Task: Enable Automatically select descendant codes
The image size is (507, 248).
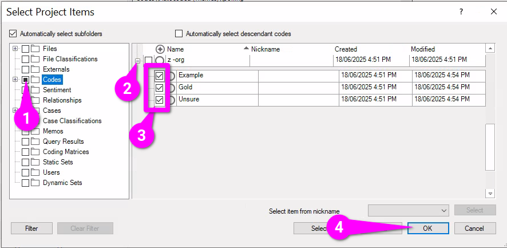Action: 179,34
